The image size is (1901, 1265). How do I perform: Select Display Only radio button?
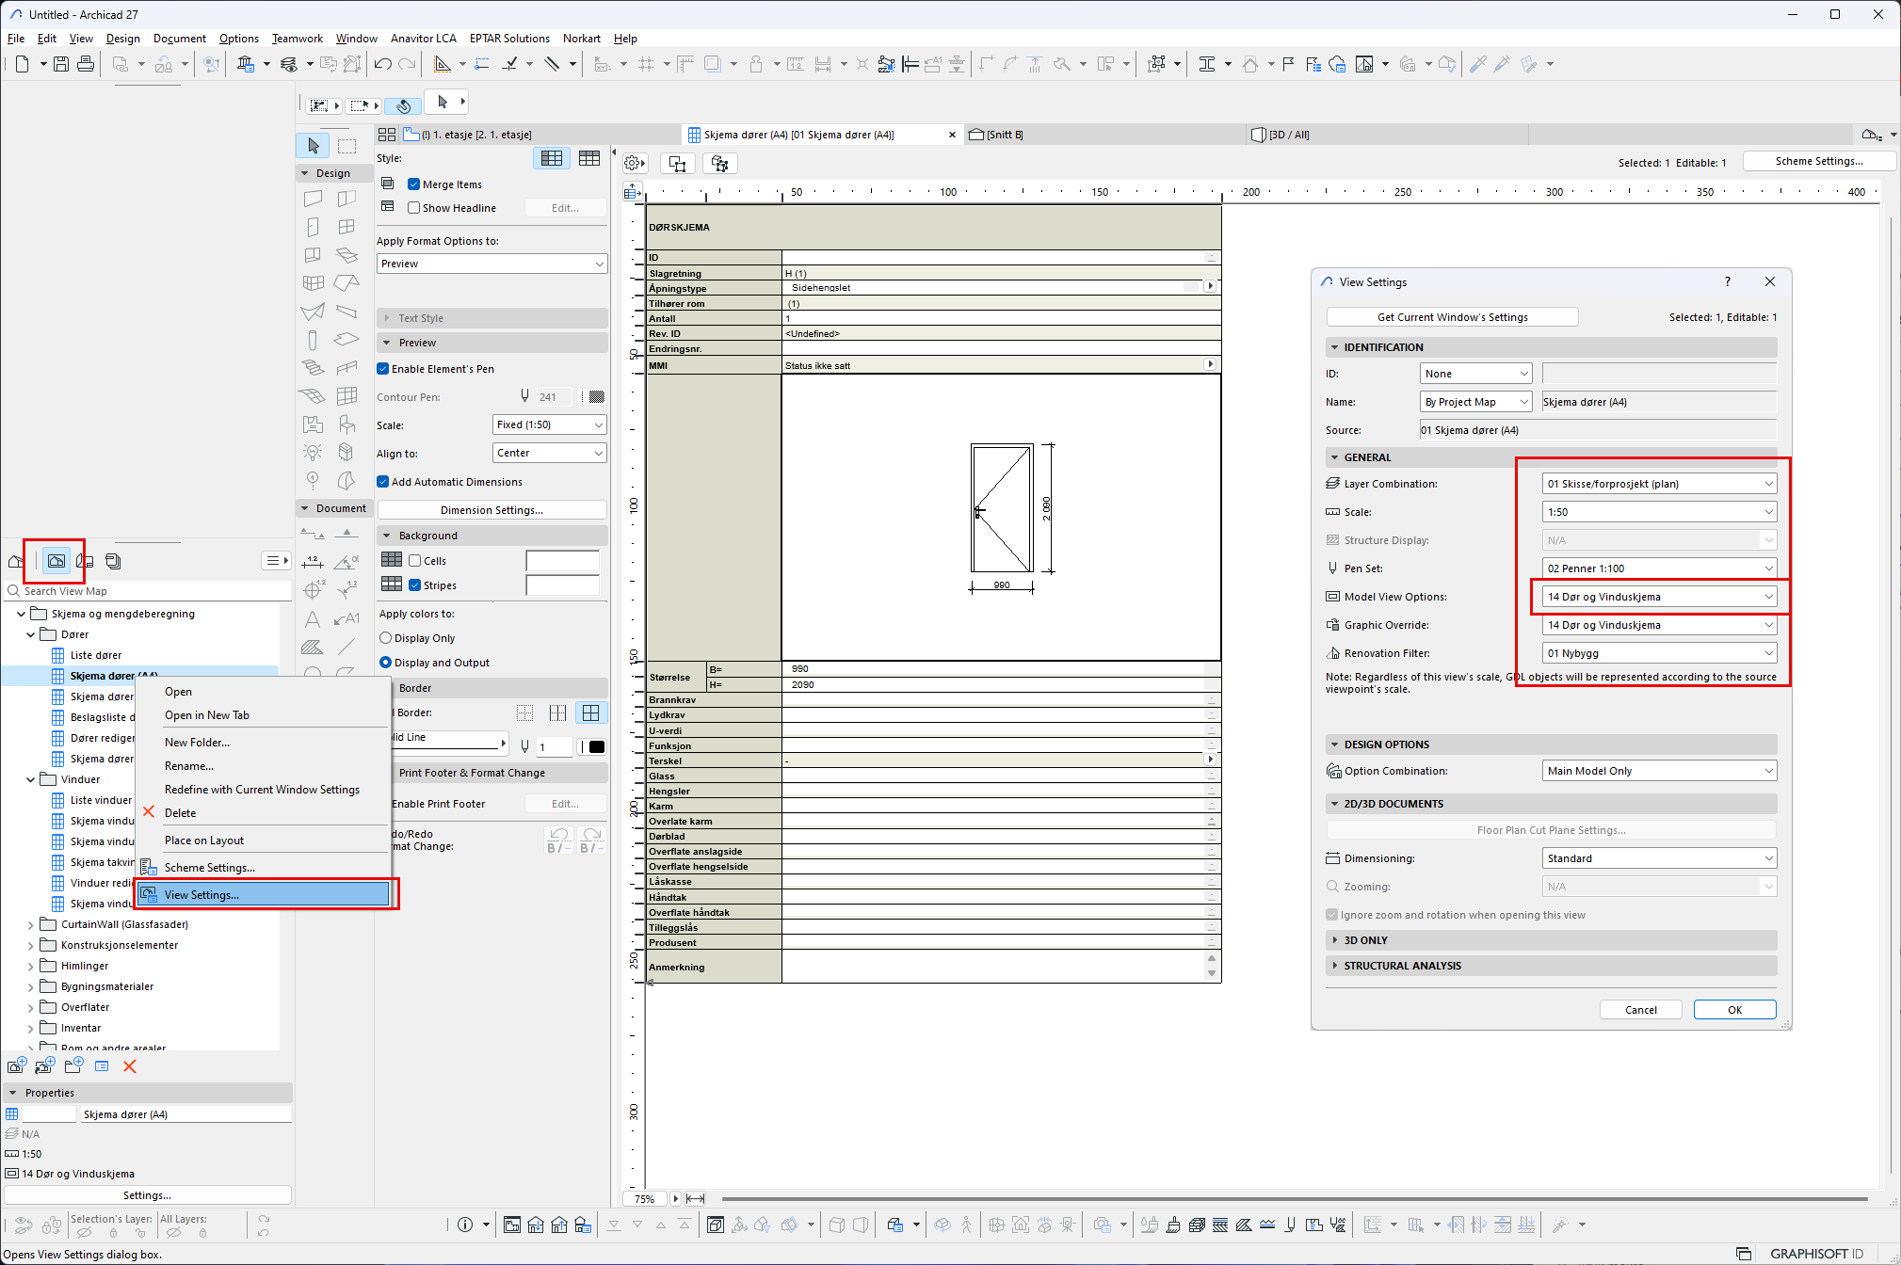click(385, 638)
